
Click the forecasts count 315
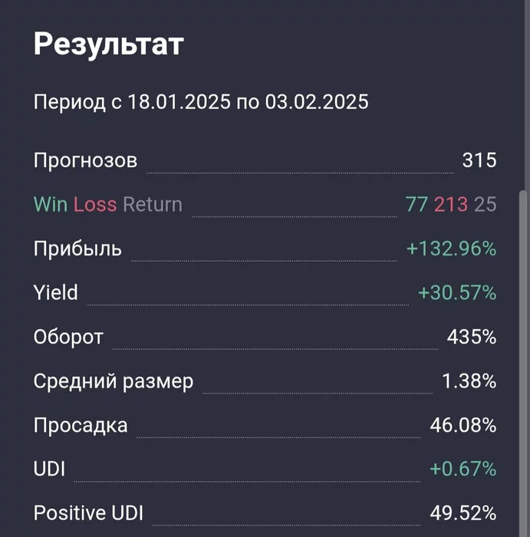(x=479, y=160)
